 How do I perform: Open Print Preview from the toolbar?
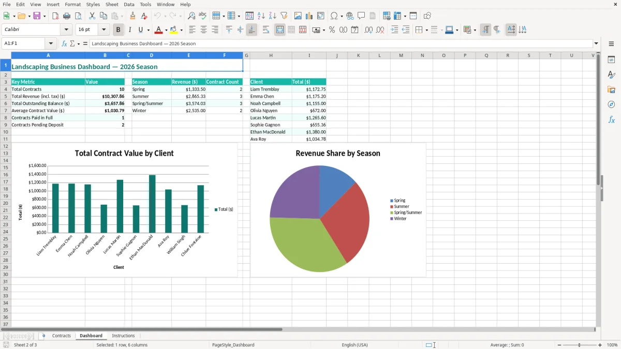point(78,16)
